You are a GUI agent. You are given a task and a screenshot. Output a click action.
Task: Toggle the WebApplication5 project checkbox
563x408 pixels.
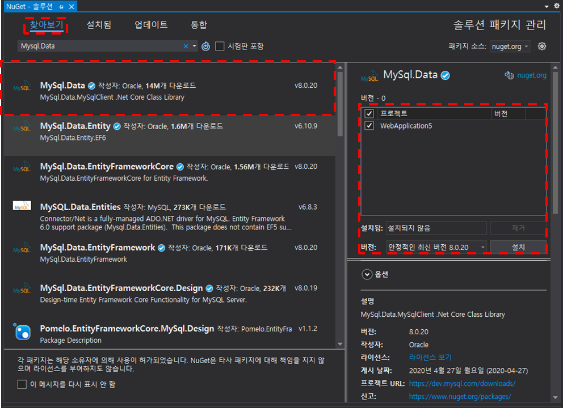[x=369, y=125]
